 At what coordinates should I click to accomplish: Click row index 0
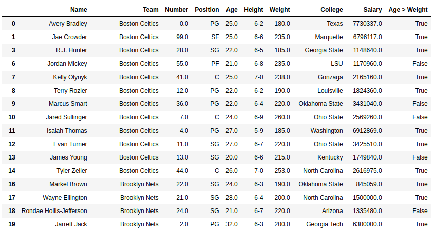coord(13,24)
